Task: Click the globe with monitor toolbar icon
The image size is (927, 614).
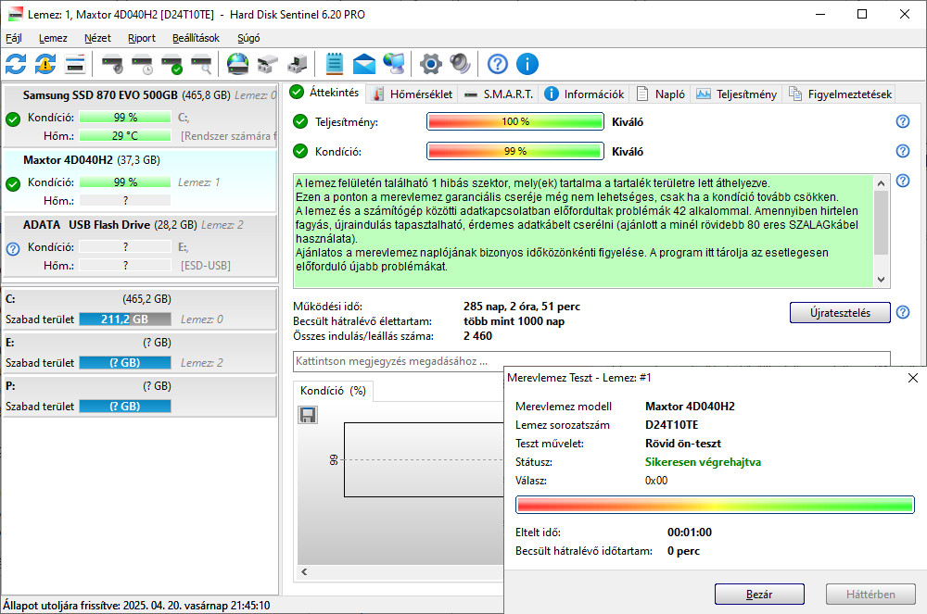Action: tap(394, 64)
